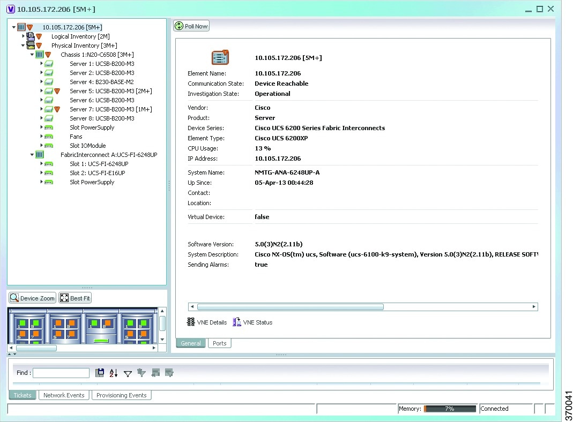
Task: Click the chassis thumbnail in Device Zoom view
Action: pos(83,326)
